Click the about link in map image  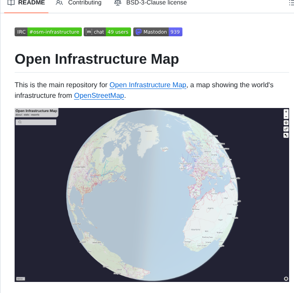tap(19, 115)
